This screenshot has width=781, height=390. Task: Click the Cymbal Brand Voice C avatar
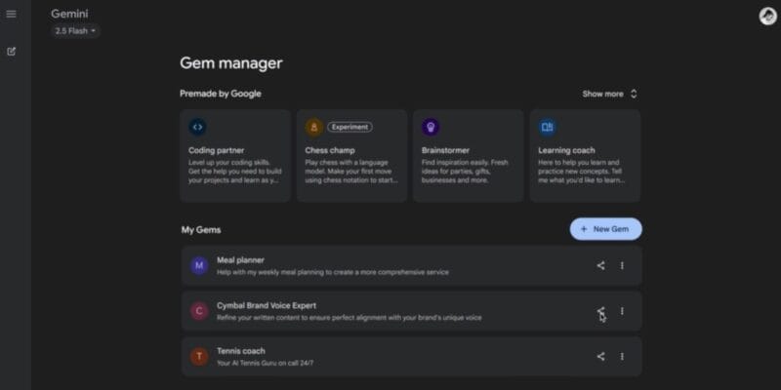(199, 311)
